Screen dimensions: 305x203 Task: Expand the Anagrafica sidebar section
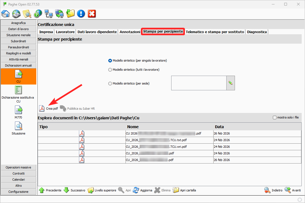click(19, 23)
